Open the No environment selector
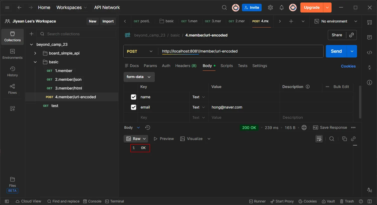The width and height of the screenshot is (377, 205). [x=336, y=21]
